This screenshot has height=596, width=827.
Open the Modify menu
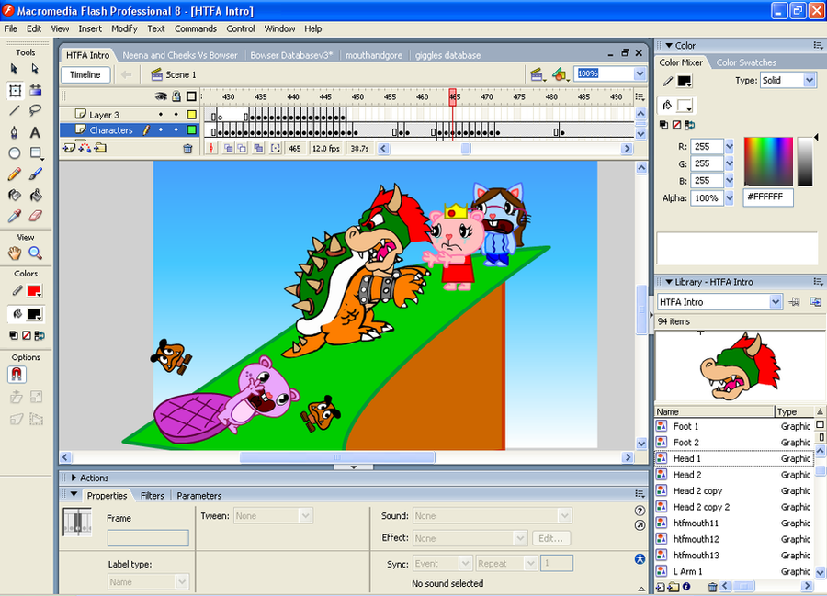124,29
